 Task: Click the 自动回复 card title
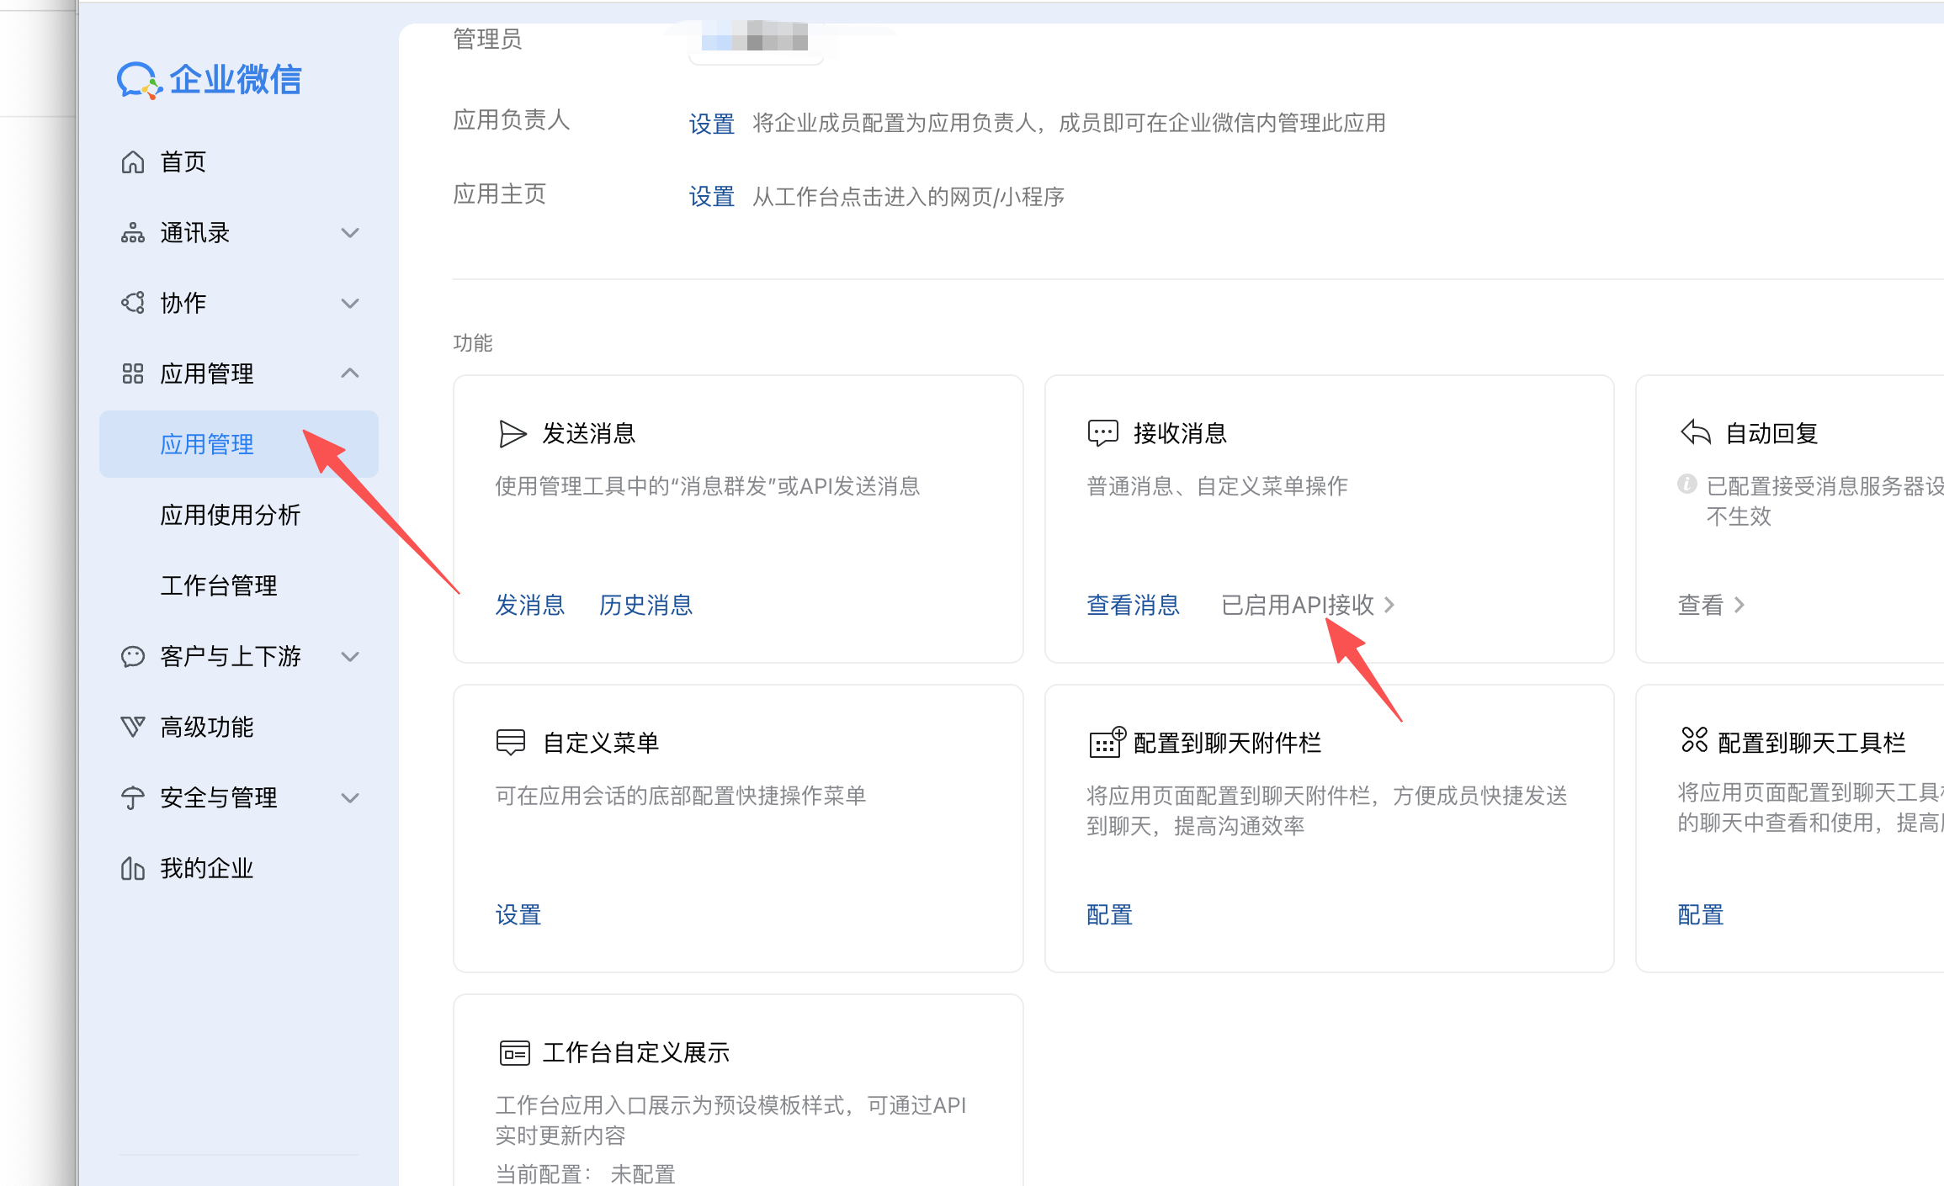(x=1772, y=433)
